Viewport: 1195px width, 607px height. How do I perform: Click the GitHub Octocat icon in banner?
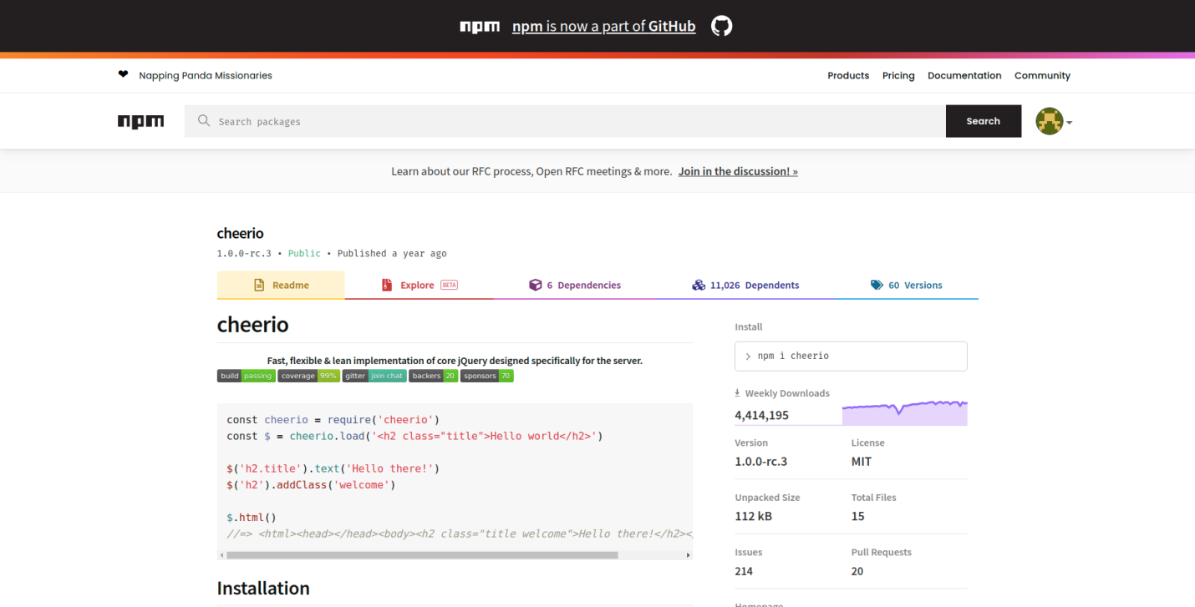(721, 26)
